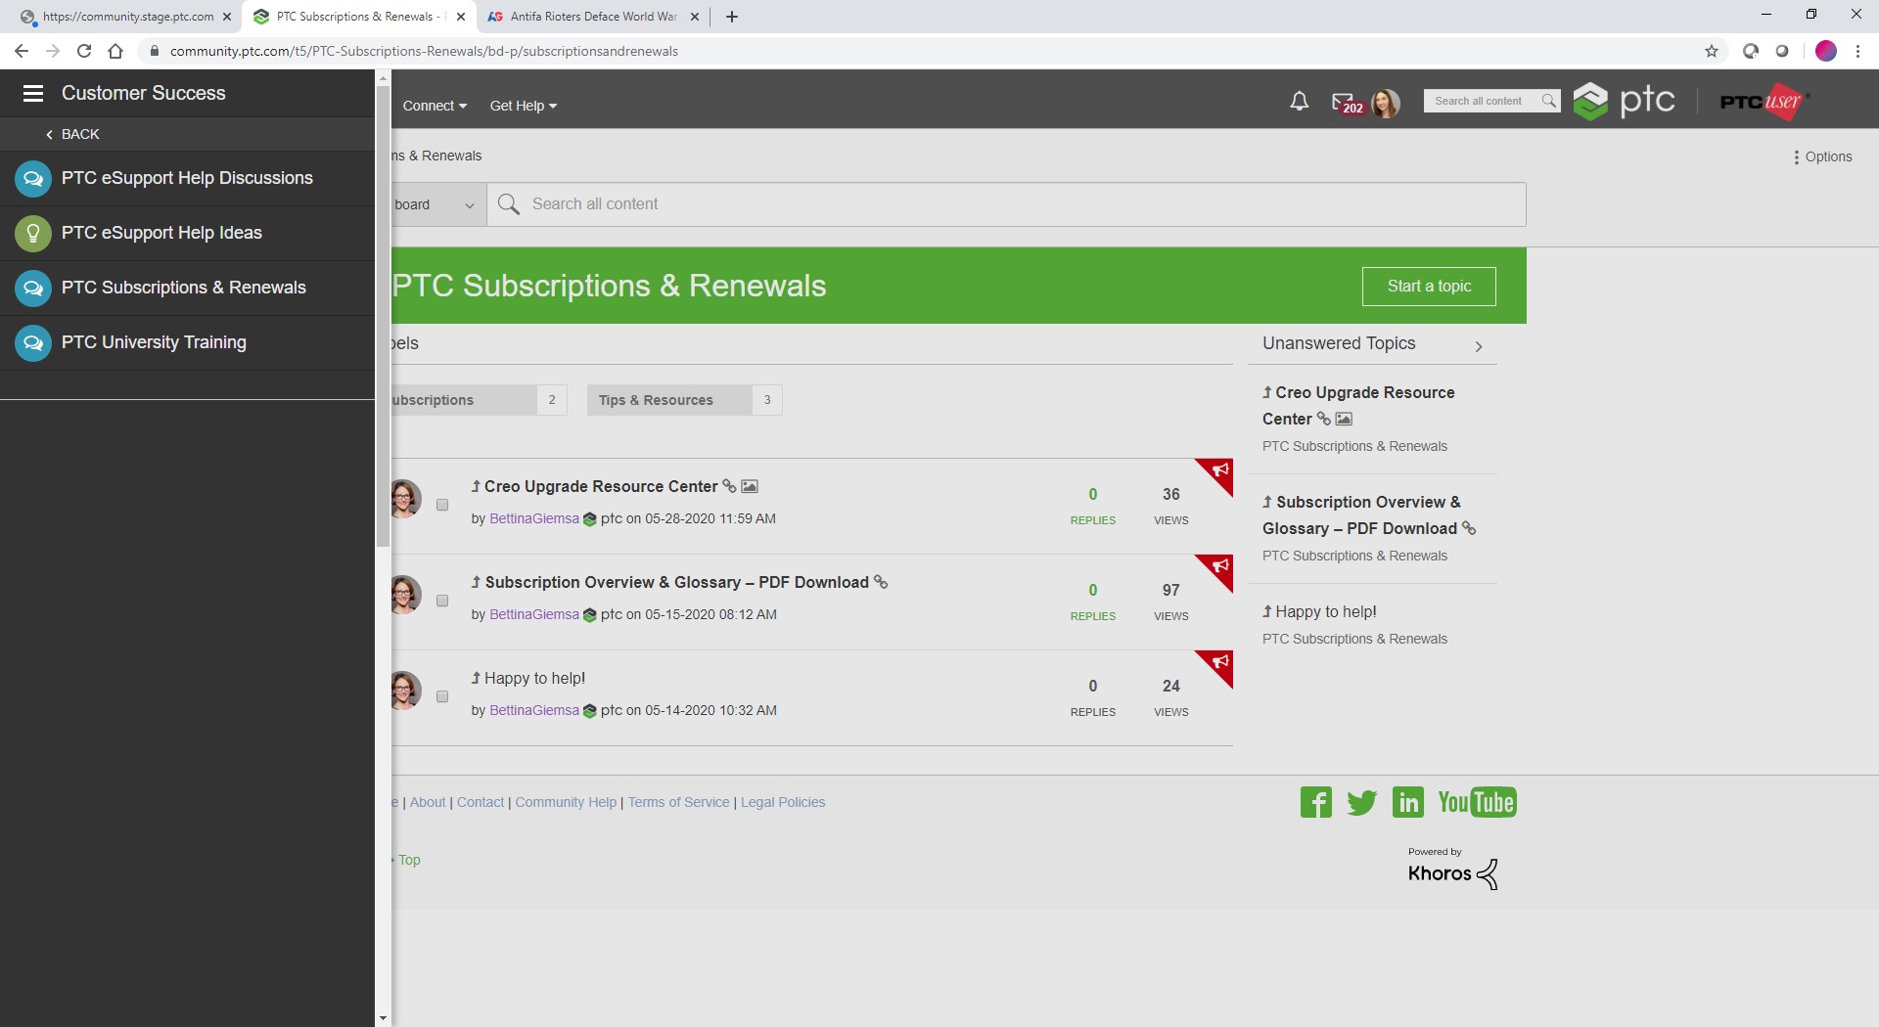Open the LinkedIn social icon
The image size is (1879, 1027).
point(1407,801)
